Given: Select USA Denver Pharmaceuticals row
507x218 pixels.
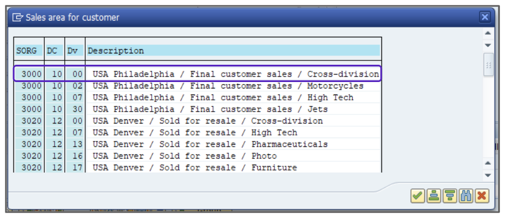Looking at the screenshot, I should pyautogui.click(x=210, y=144).
